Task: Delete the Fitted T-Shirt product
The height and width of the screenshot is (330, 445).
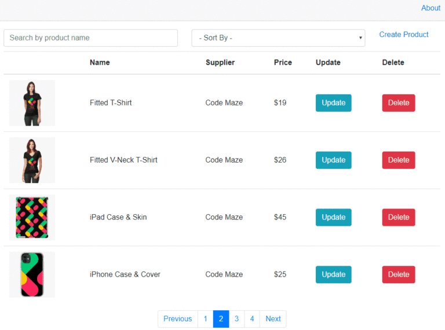Action: coord(398,103)
